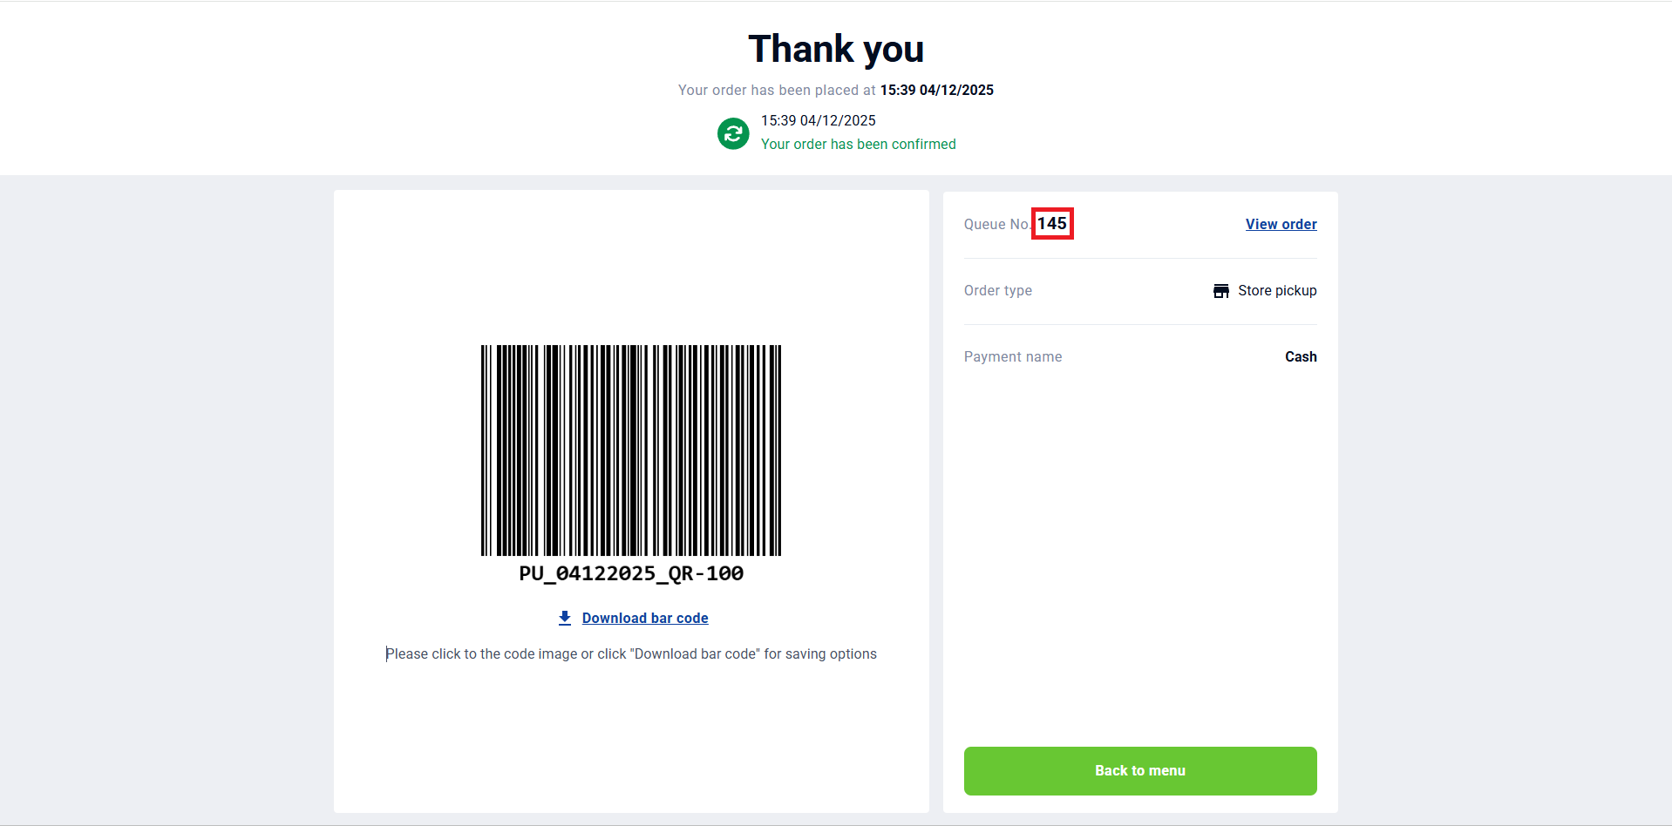Click the barcode saving instructions text
1672x826 pixels.
click(x=631, y=654)
